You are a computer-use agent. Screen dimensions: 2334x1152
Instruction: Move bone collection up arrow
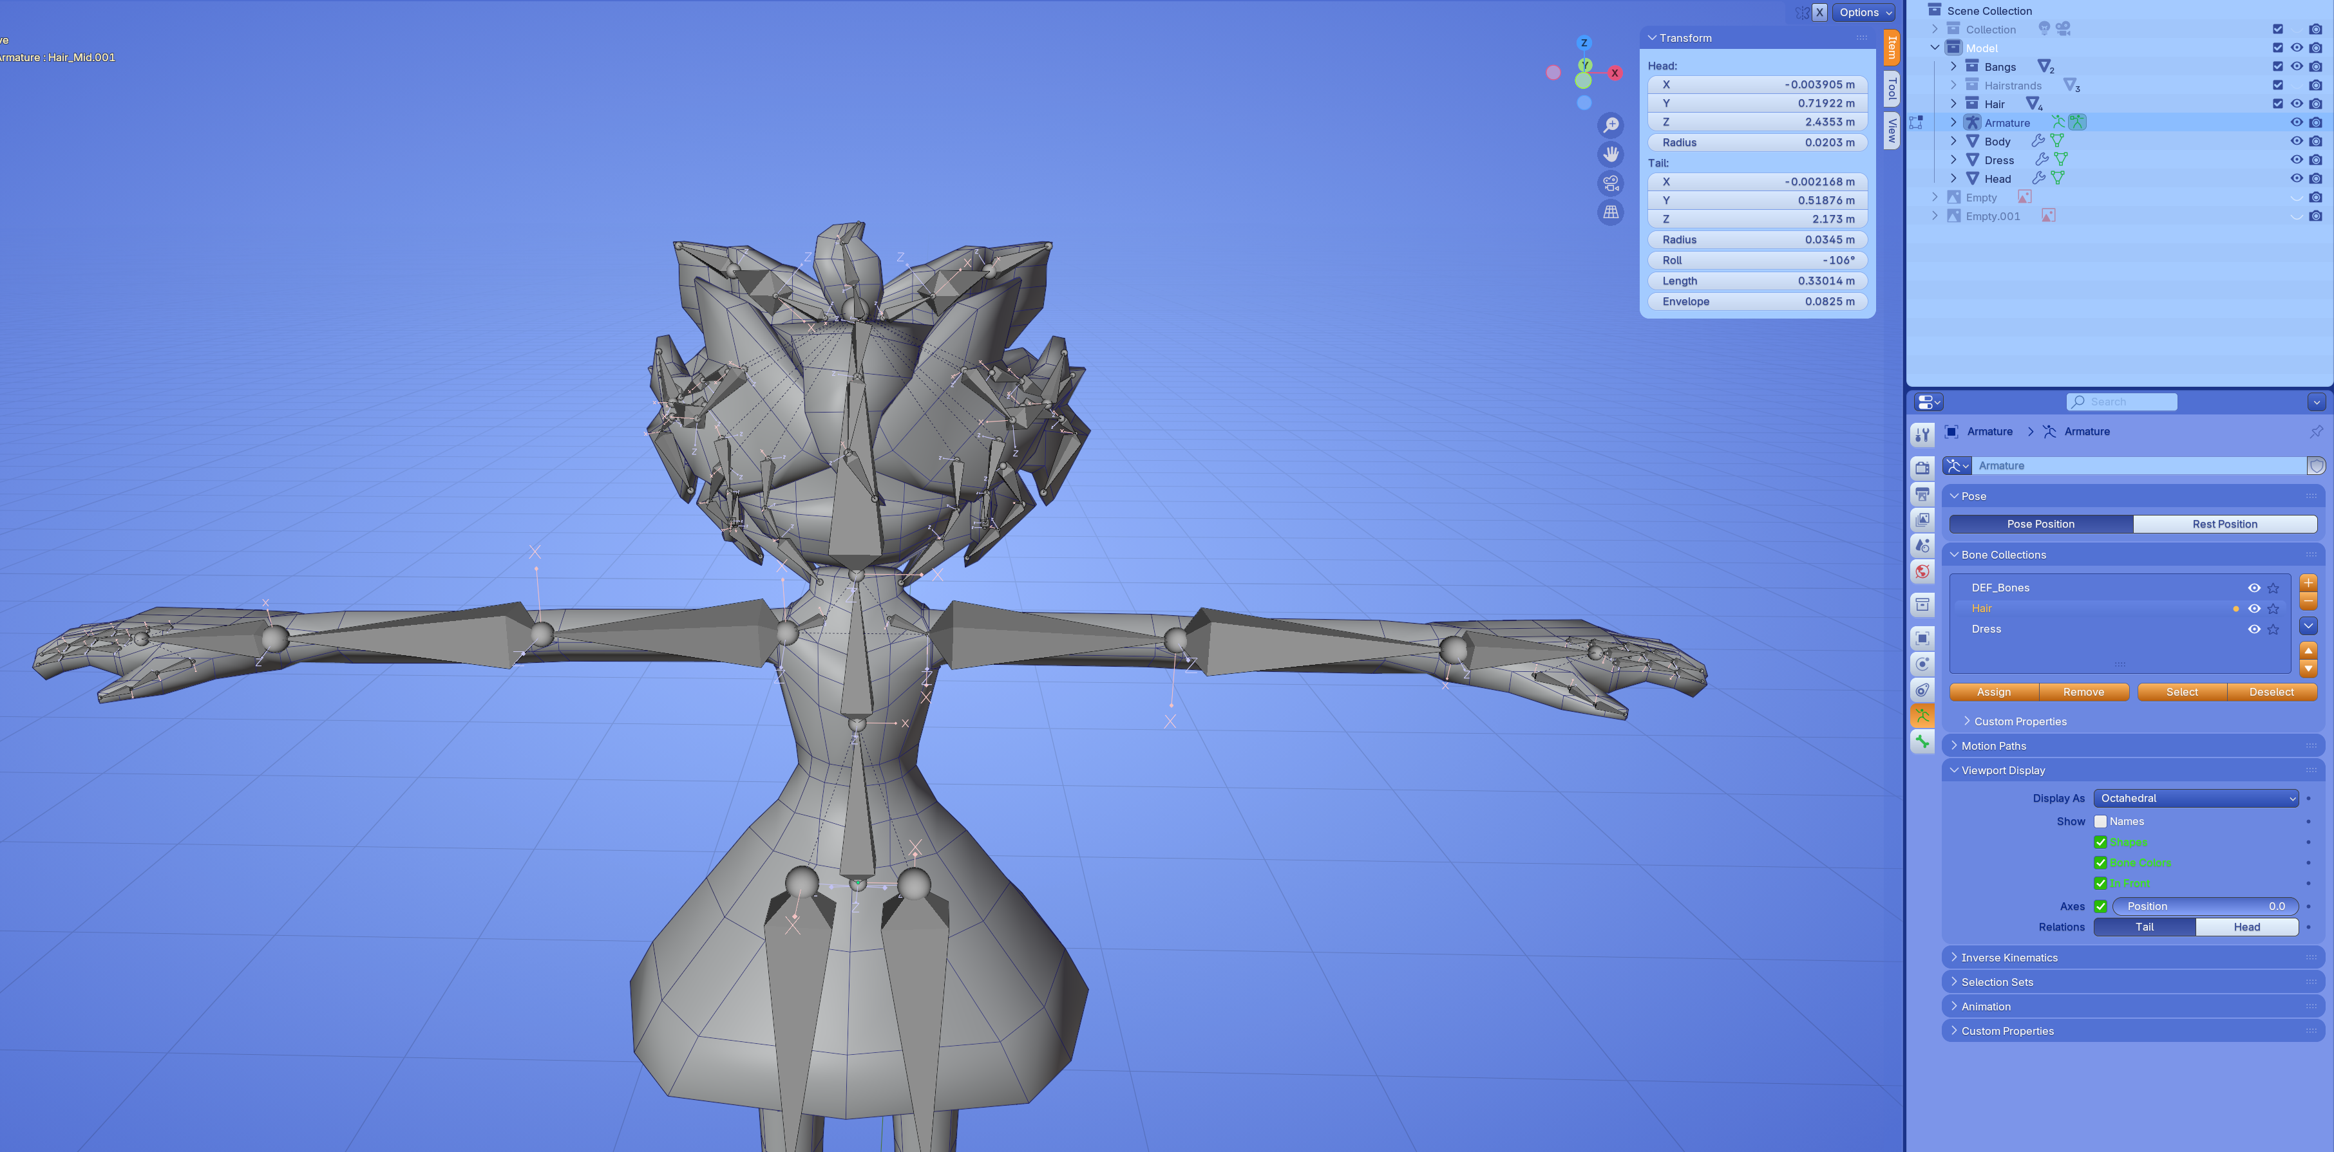[x=2308, y=650]
